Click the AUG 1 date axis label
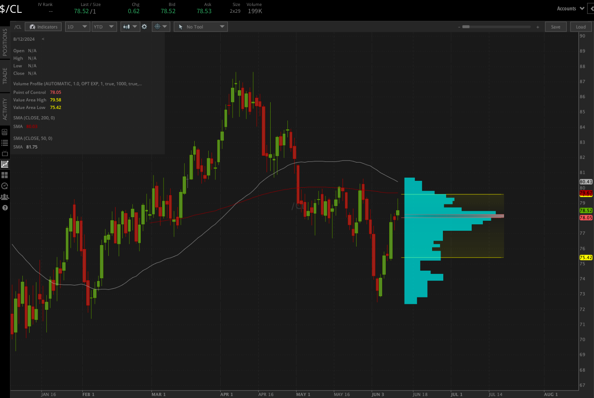 click(551, 394)
